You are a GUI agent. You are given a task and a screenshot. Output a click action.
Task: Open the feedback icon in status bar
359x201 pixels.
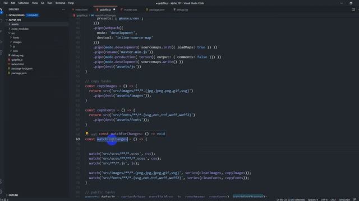coord(355,200)
